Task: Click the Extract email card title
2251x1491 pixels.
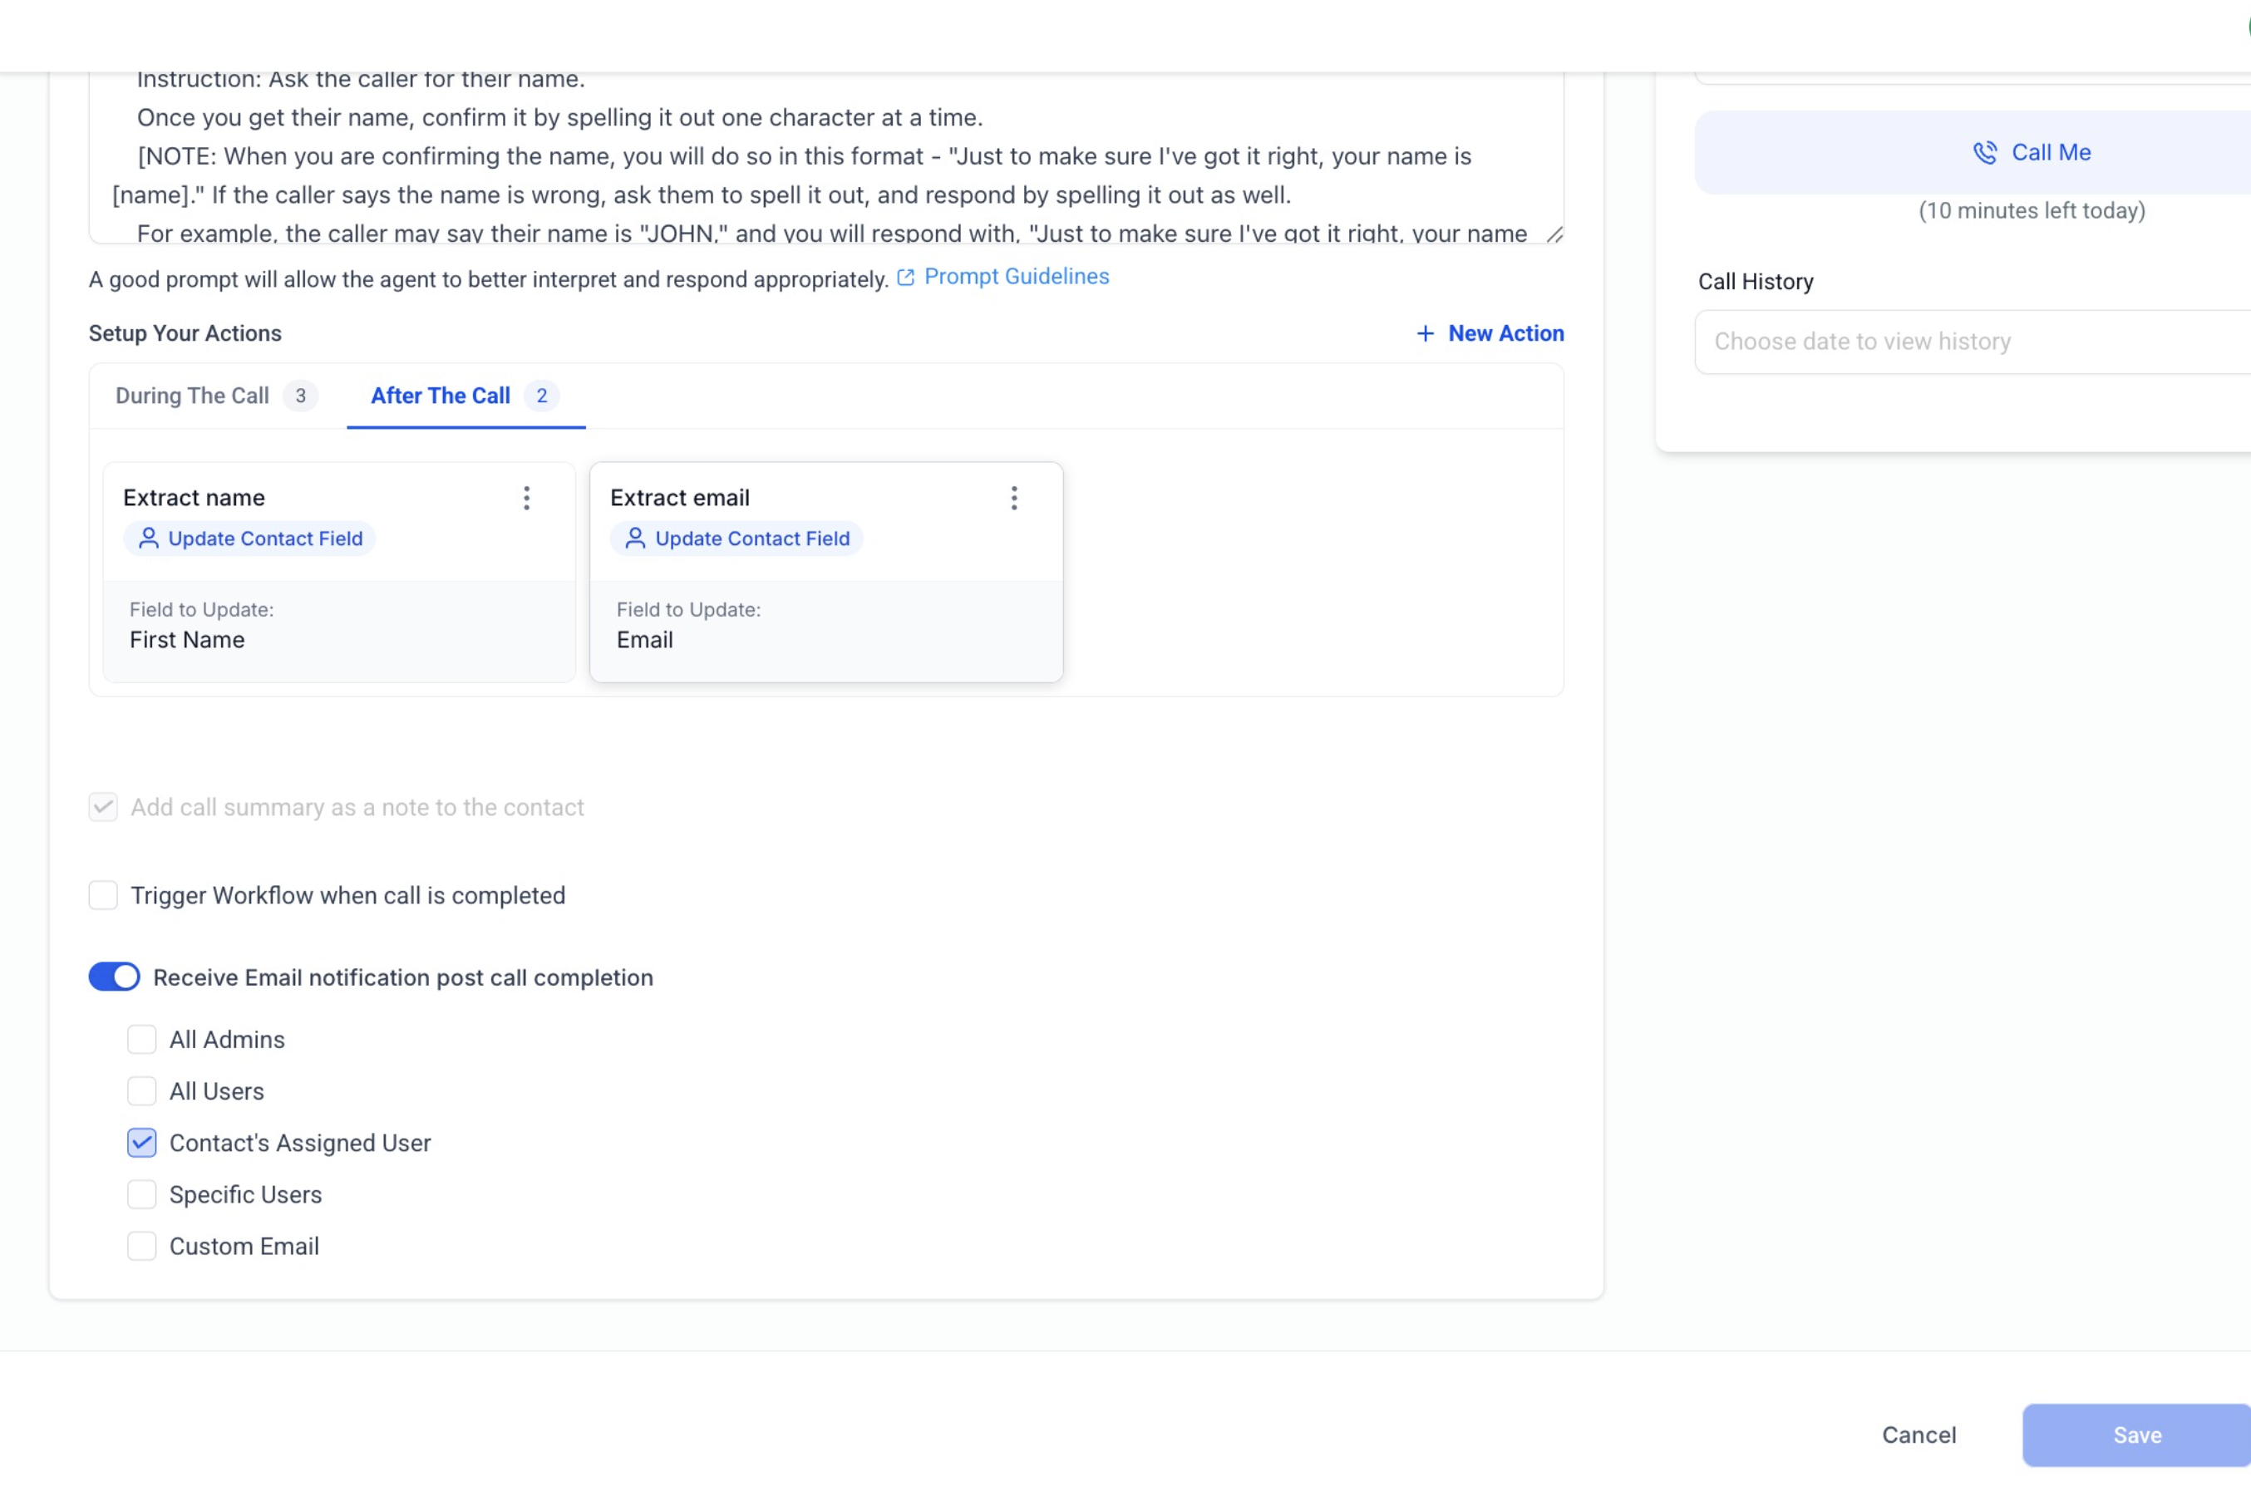Action: pyautogui.click(x=680, y=497)
